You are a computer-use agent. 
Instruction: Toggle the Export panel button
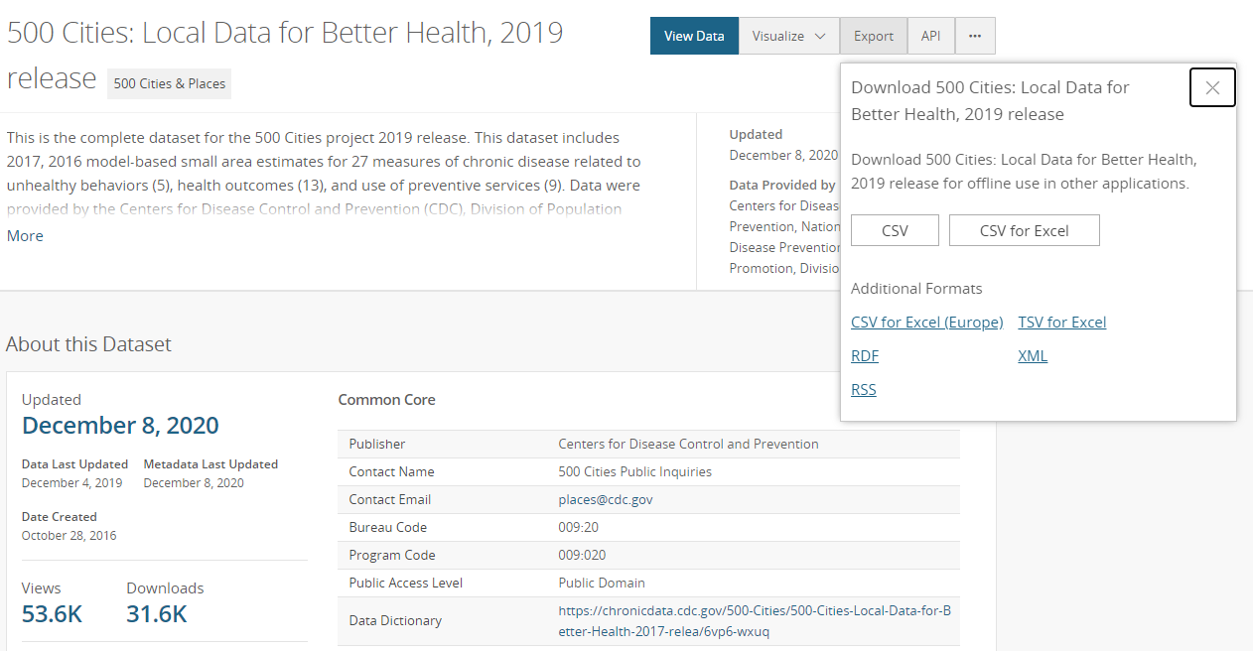[874, 36]
